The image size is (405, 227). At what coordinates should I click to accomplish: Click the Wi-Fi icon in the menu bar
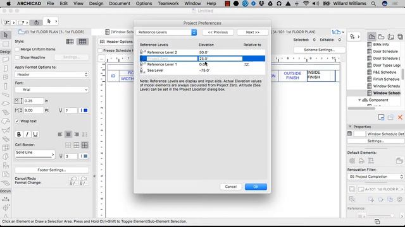click(x=306, y=4)
